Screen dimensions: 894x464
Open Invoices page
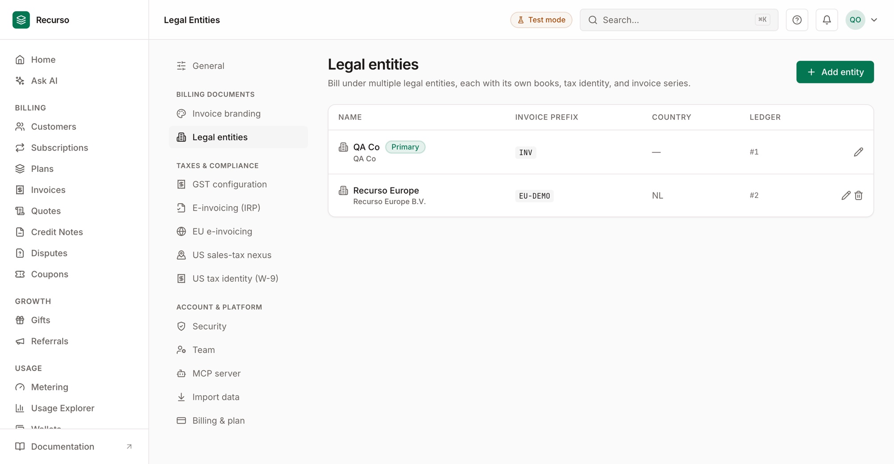(x=48, y=190)
